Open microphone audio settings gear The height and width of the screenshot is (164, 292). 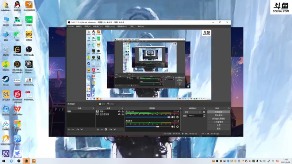pyautogui.click(x=177, y=117)
